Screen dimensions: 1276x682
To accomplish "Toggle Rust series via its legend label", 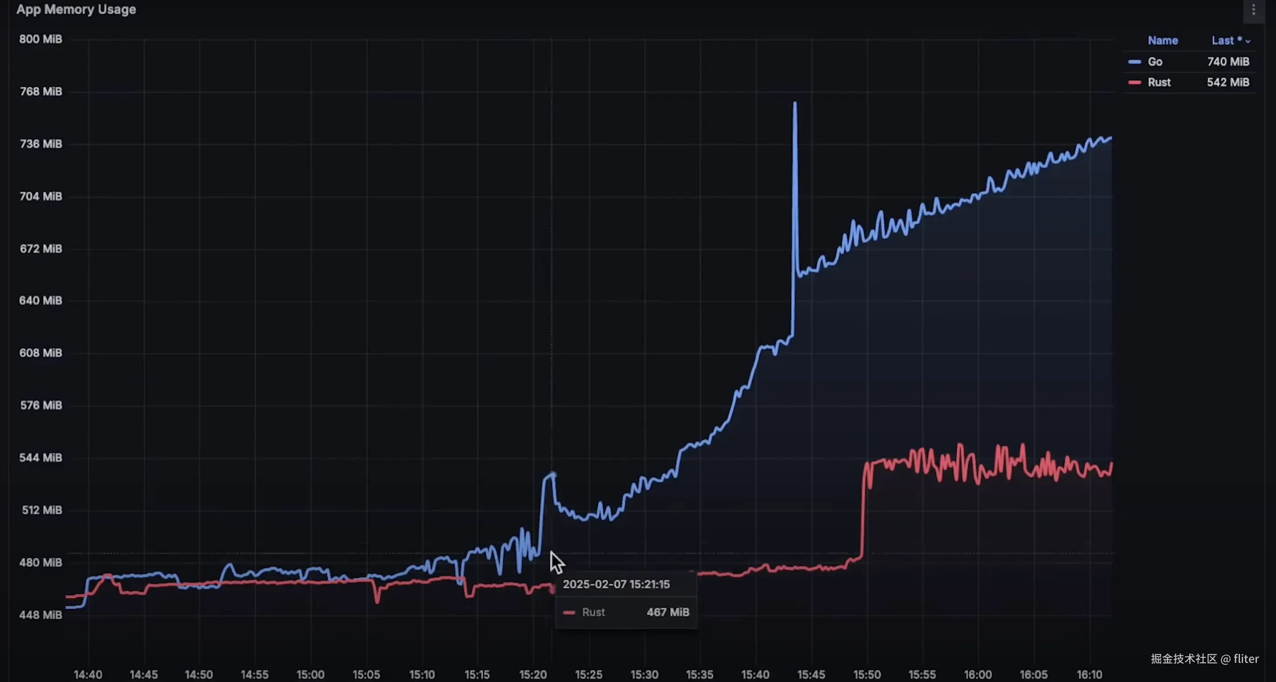I will (1159, 82).
